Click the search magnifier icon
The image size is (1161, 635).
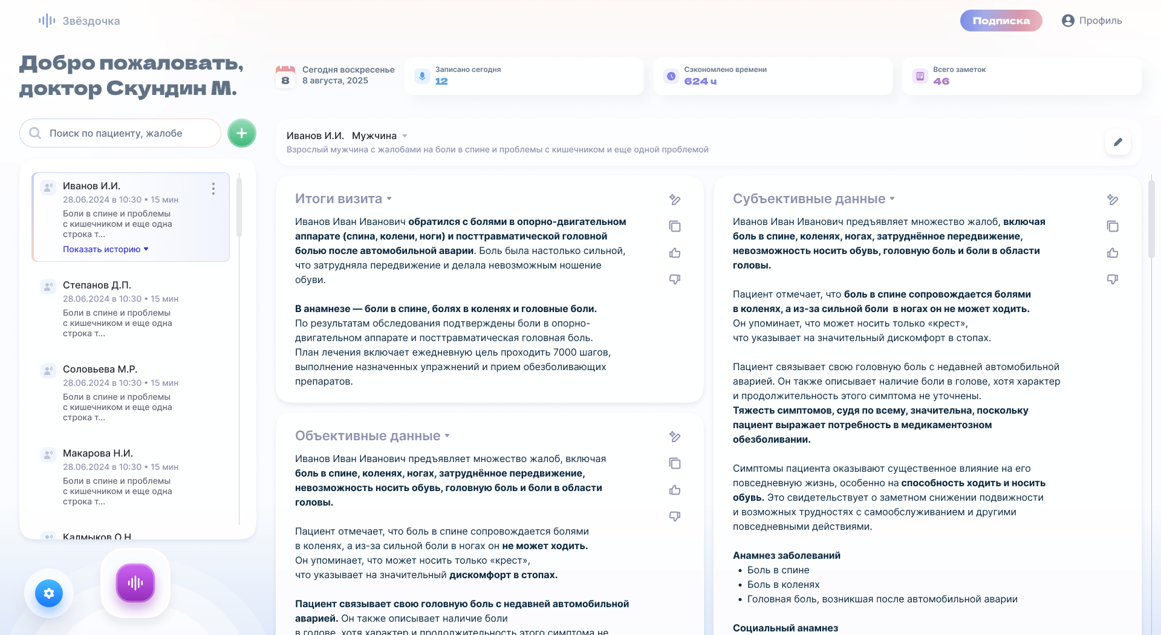(x=35, y=133)
